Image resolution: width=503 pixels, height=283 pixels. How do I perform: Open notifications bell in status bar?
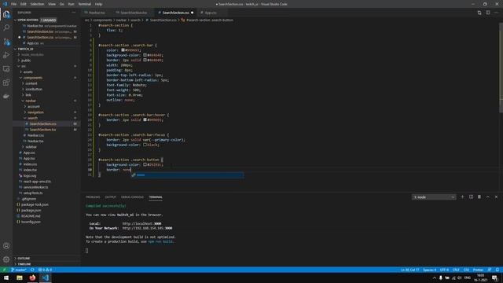pyautogui.click(x=497, y=270)
